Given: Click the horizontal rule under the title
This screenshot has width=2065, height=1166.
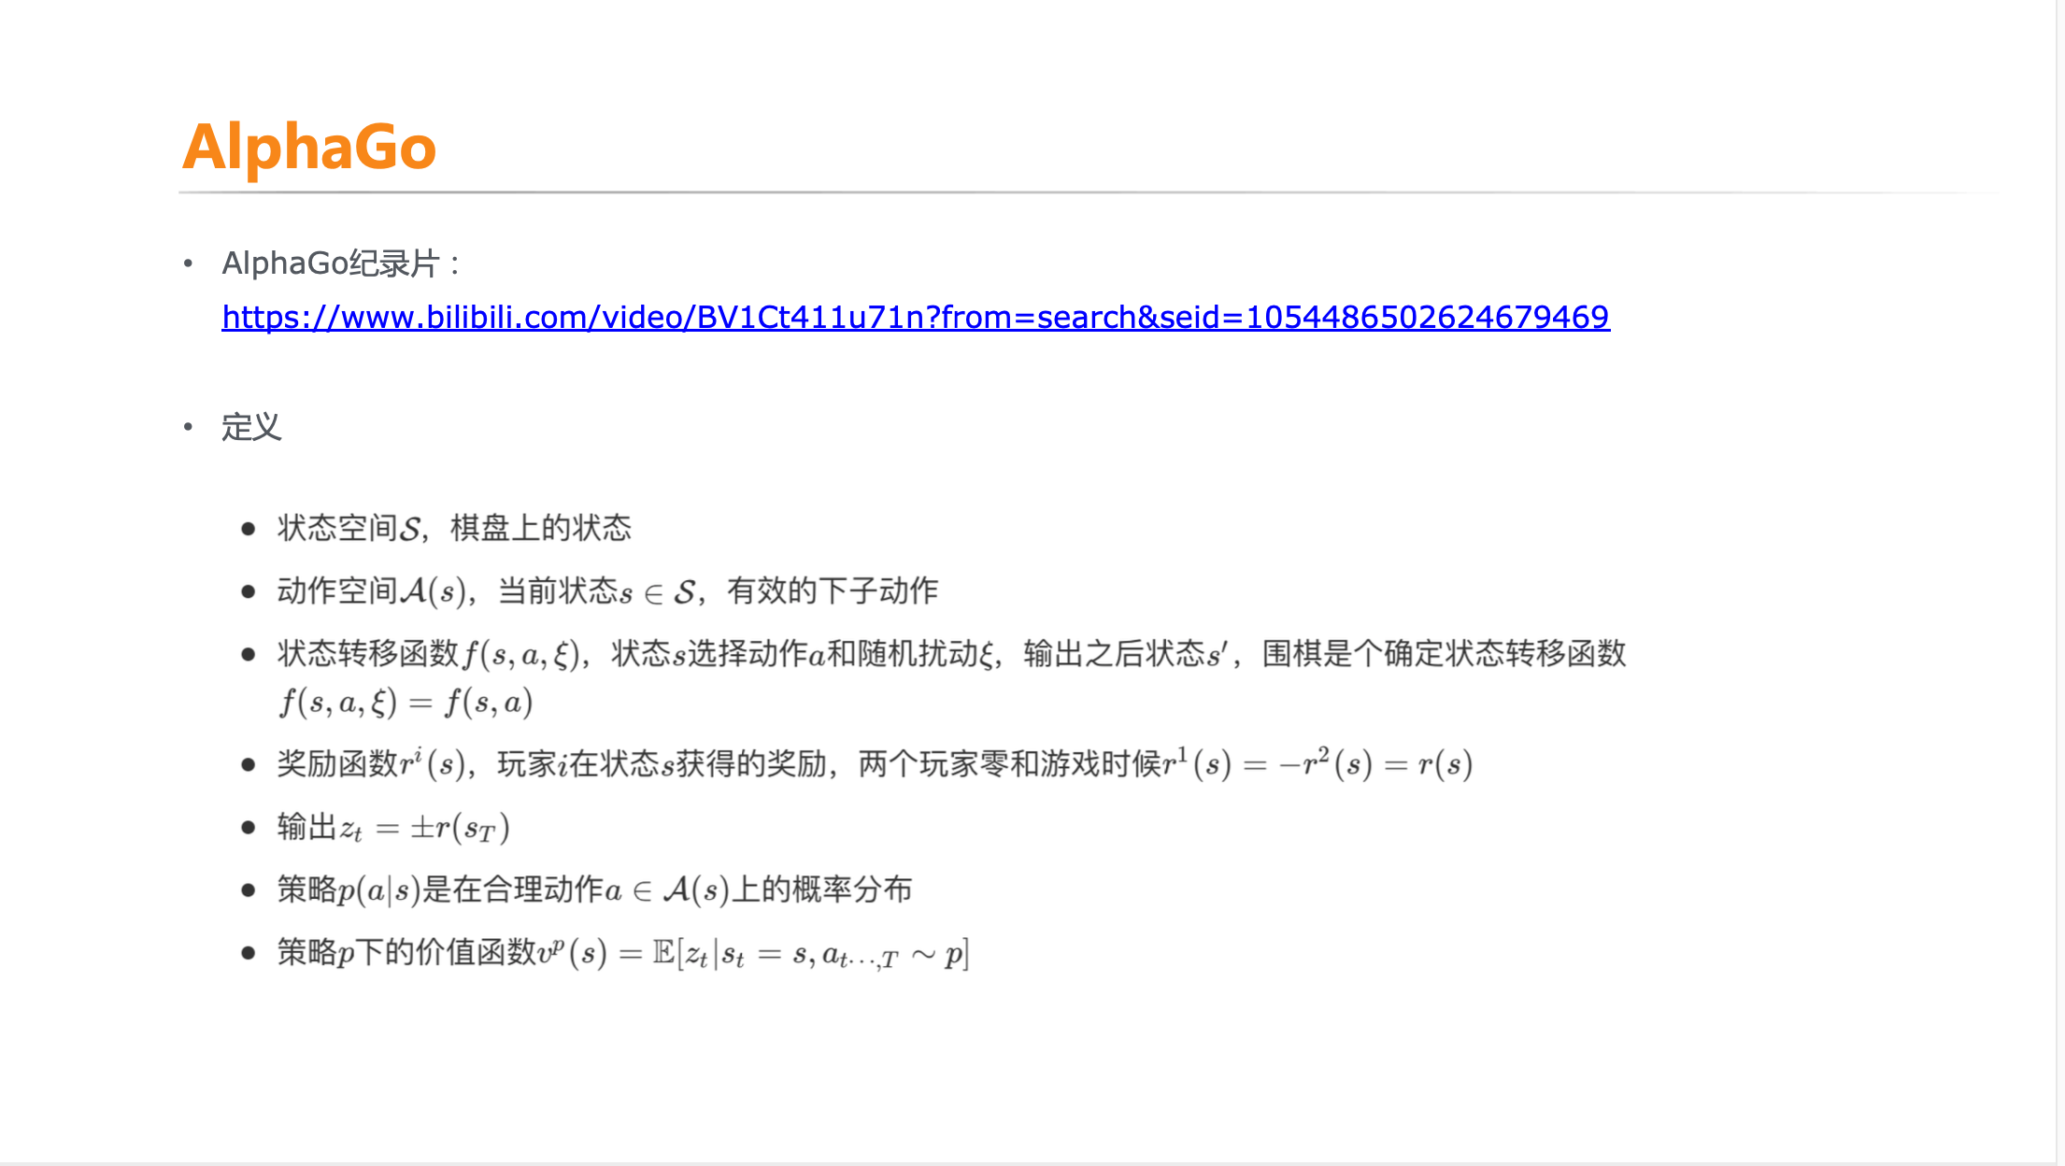Looking at the screenshot, I should click(x=1089, y=192).
